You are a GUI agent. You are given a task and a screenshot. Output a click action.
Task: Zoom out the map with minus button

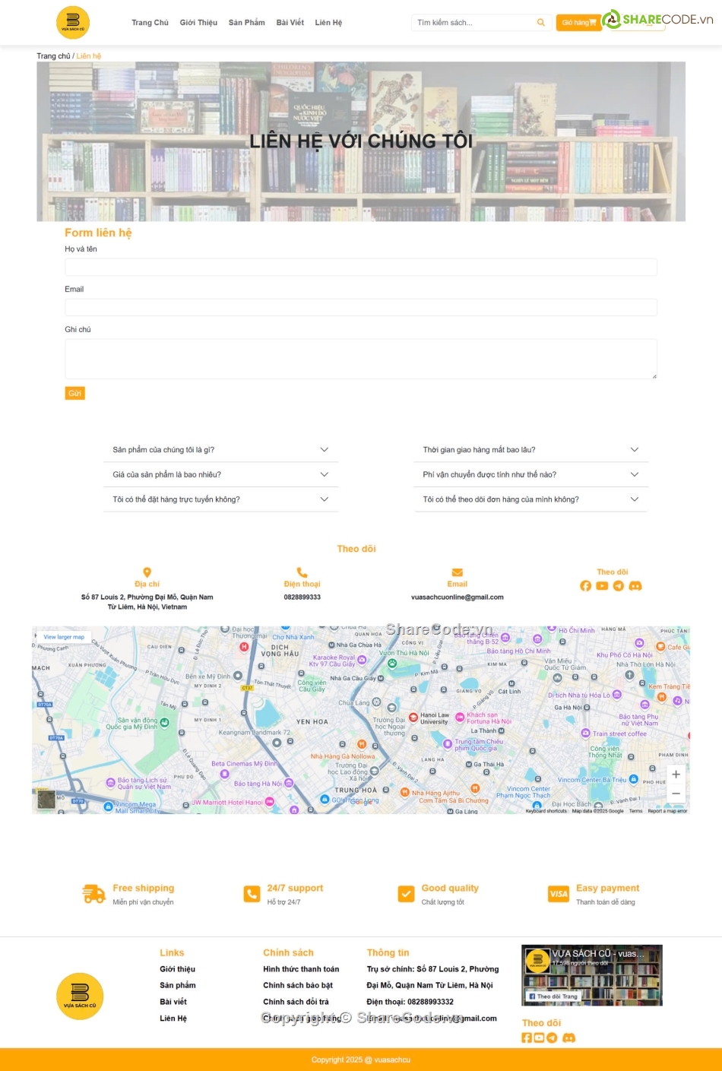coord(676,794)
